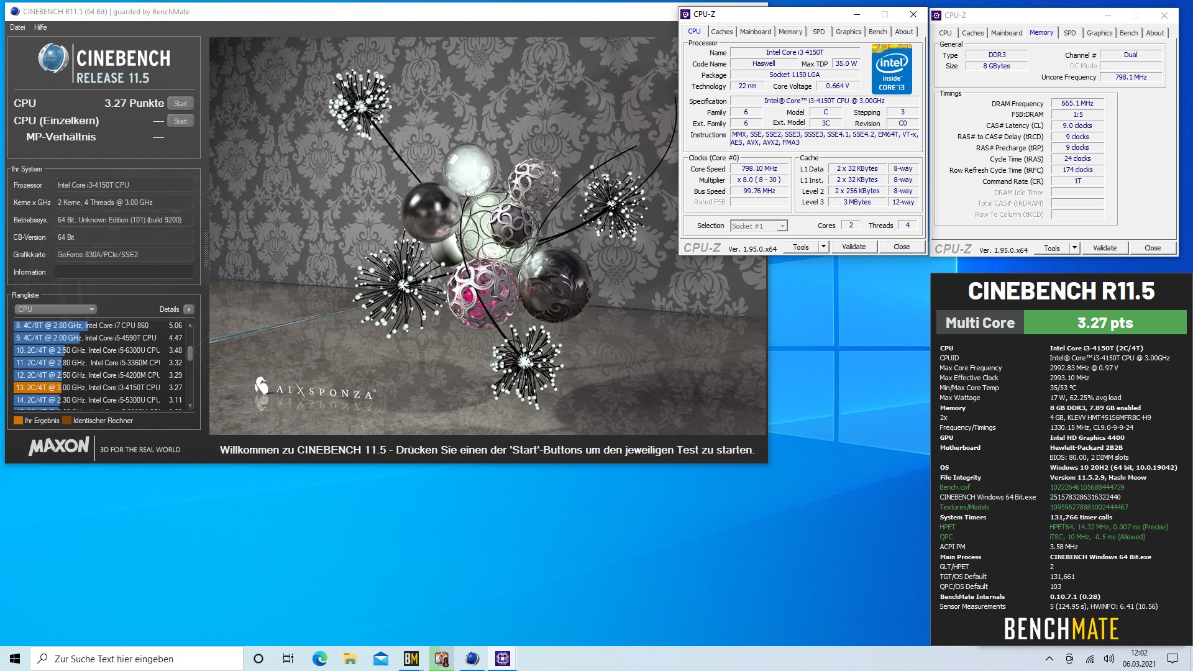Click Tools button in first CPU-Z window
1193x671 pixels.
coord(800,247)
